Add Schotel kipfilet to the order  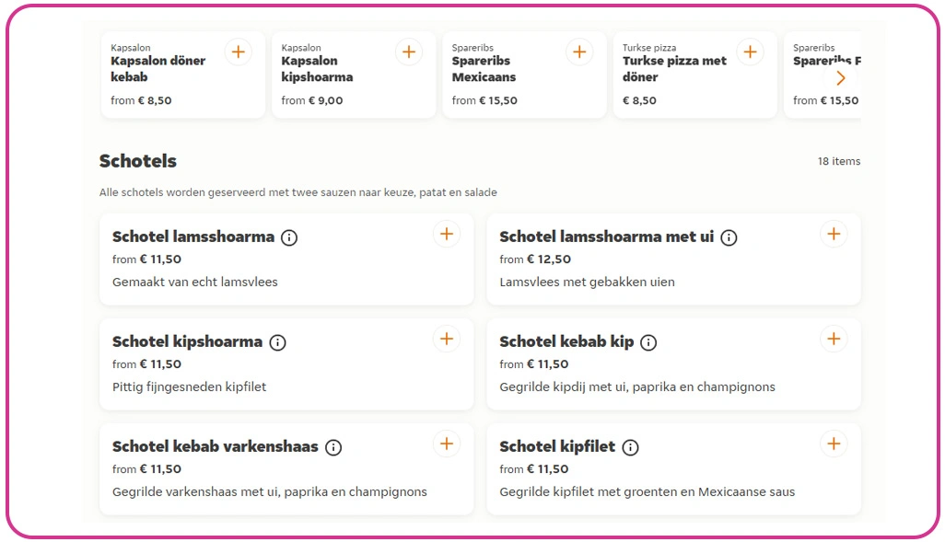[834, 443]
